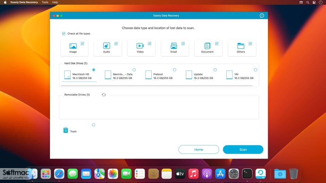Open Podcasts from the Dock
The width and height of the screenshot is (326, 183).
(207, 174)
